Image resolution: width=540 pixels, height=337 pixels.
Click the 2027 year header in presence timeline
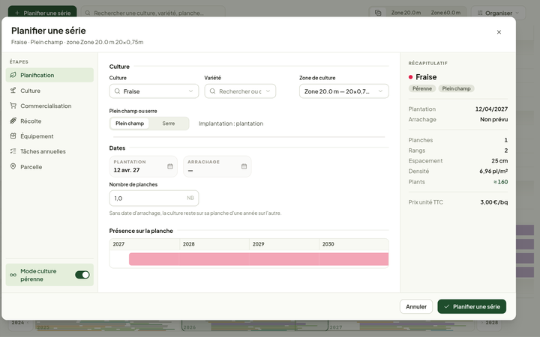tap(145, 244)
